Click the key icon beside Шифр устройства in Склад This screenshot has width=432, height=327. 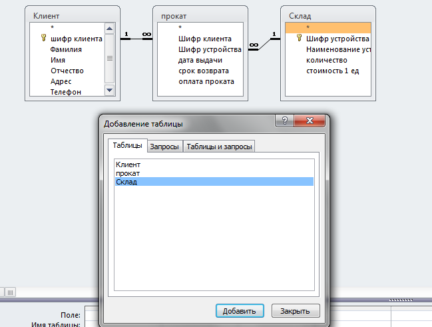299,38
